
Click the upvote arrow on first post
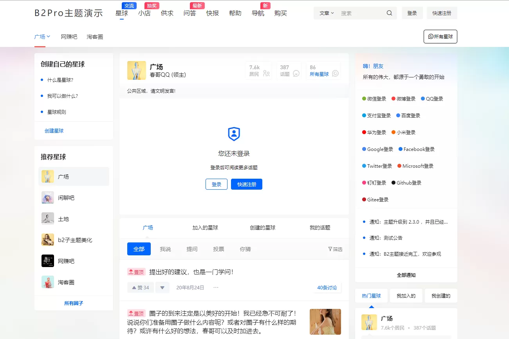coord(134,288)
